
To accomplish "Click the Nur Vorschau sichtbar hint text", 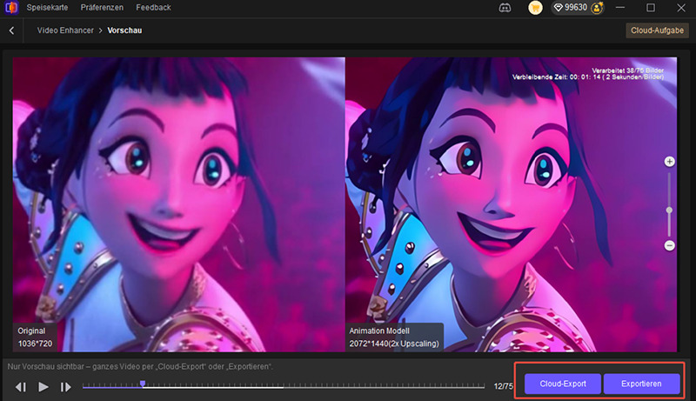I will pyautogui.click(x=140, y=367).
